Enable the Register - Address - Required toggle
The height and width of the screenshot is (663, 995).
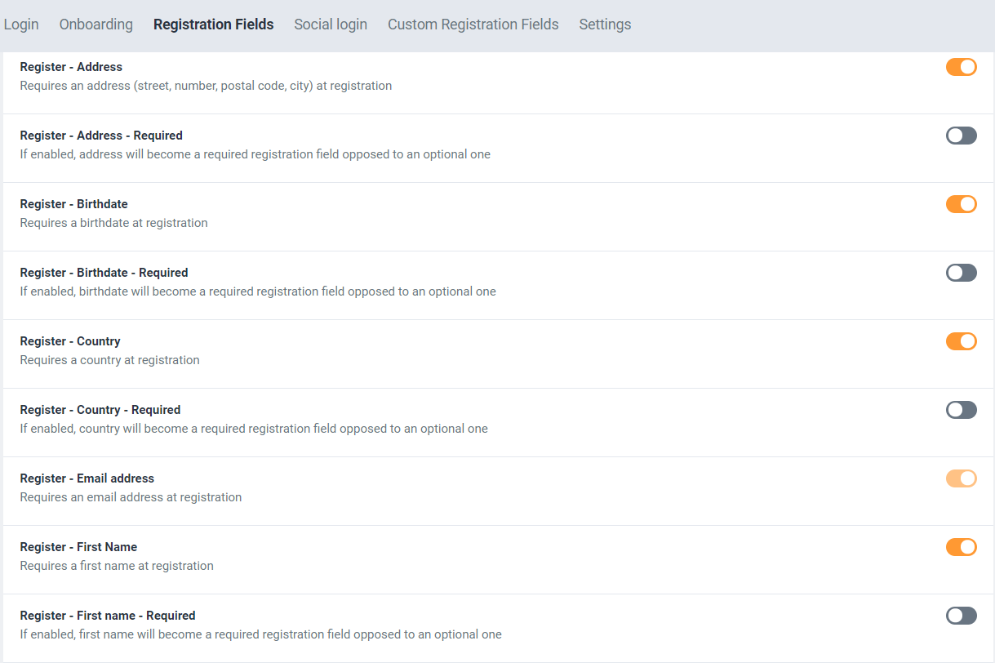pyautogui.click(x=961, y=136)
